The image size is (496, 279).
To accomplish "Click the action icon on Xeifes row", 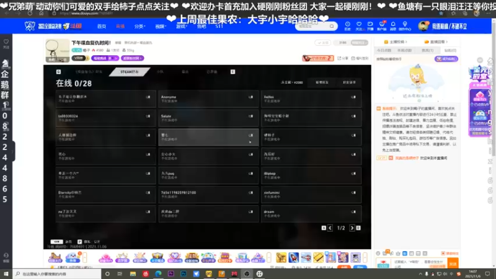I will (353, 97).
